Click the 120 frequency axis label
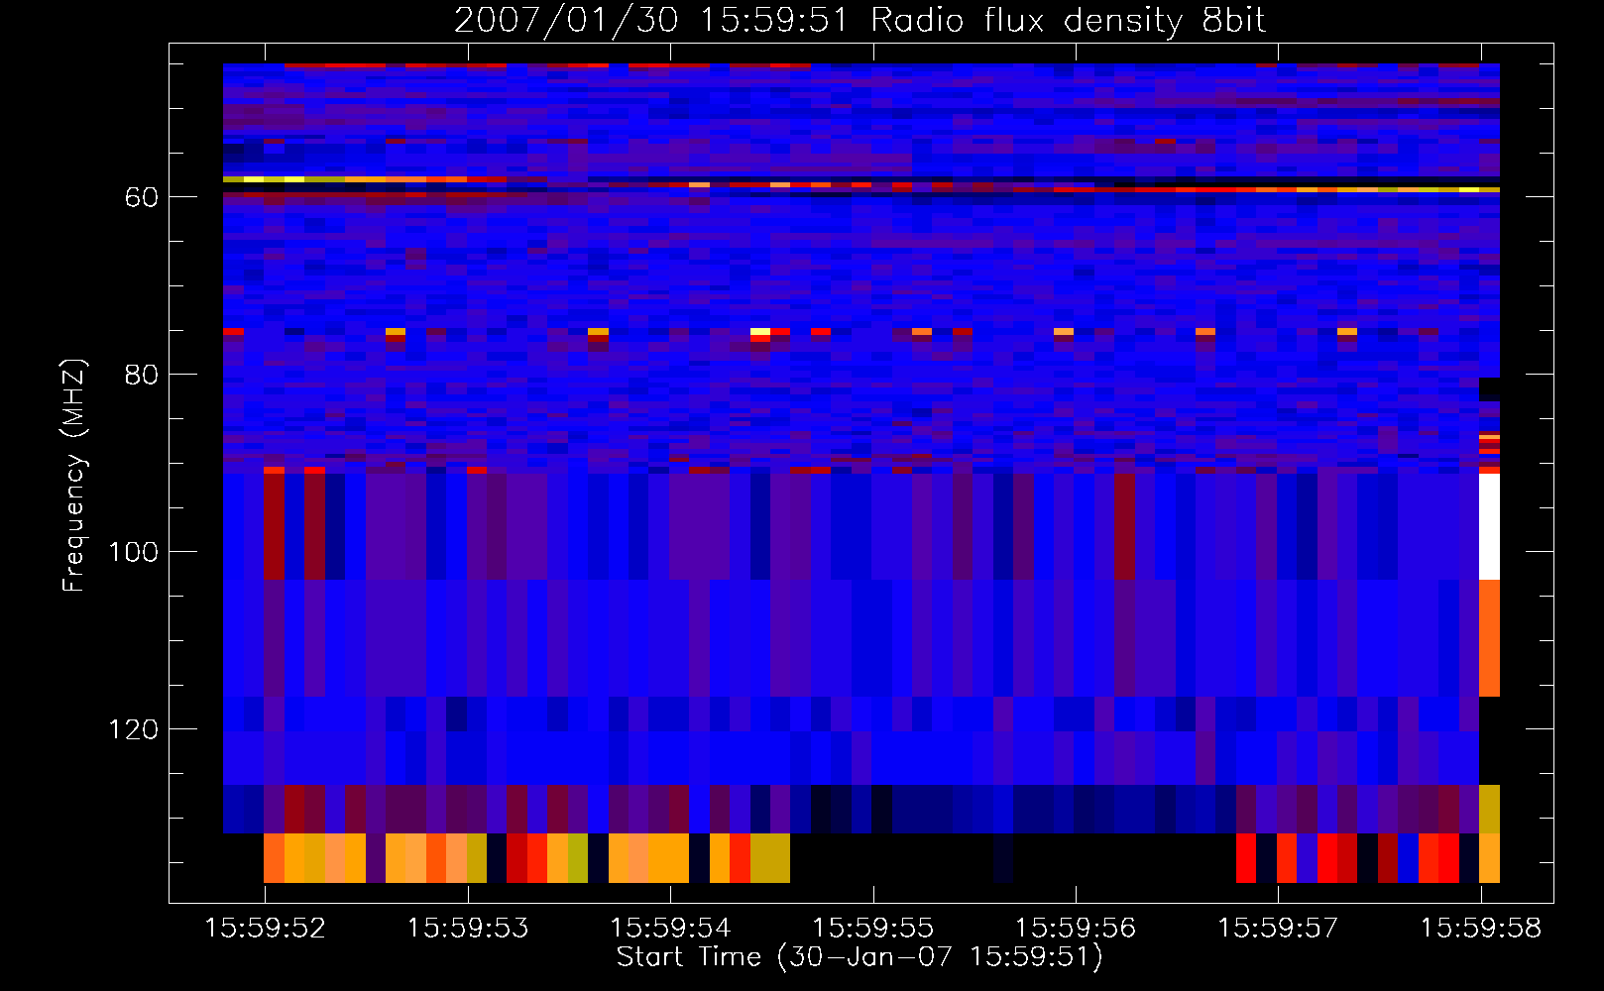This screenshot has width=1604, height=991. 133,729
